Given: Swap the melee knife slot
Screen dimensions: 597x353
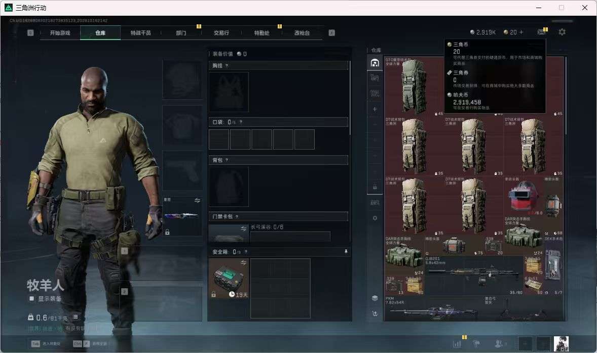Looking at the screenshot, I should point(197,200).
